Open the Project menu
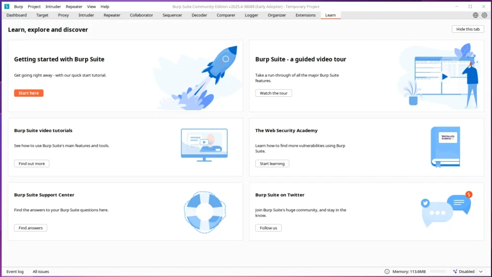The width and height of the screenshot is (492, 277). [34, 7]
